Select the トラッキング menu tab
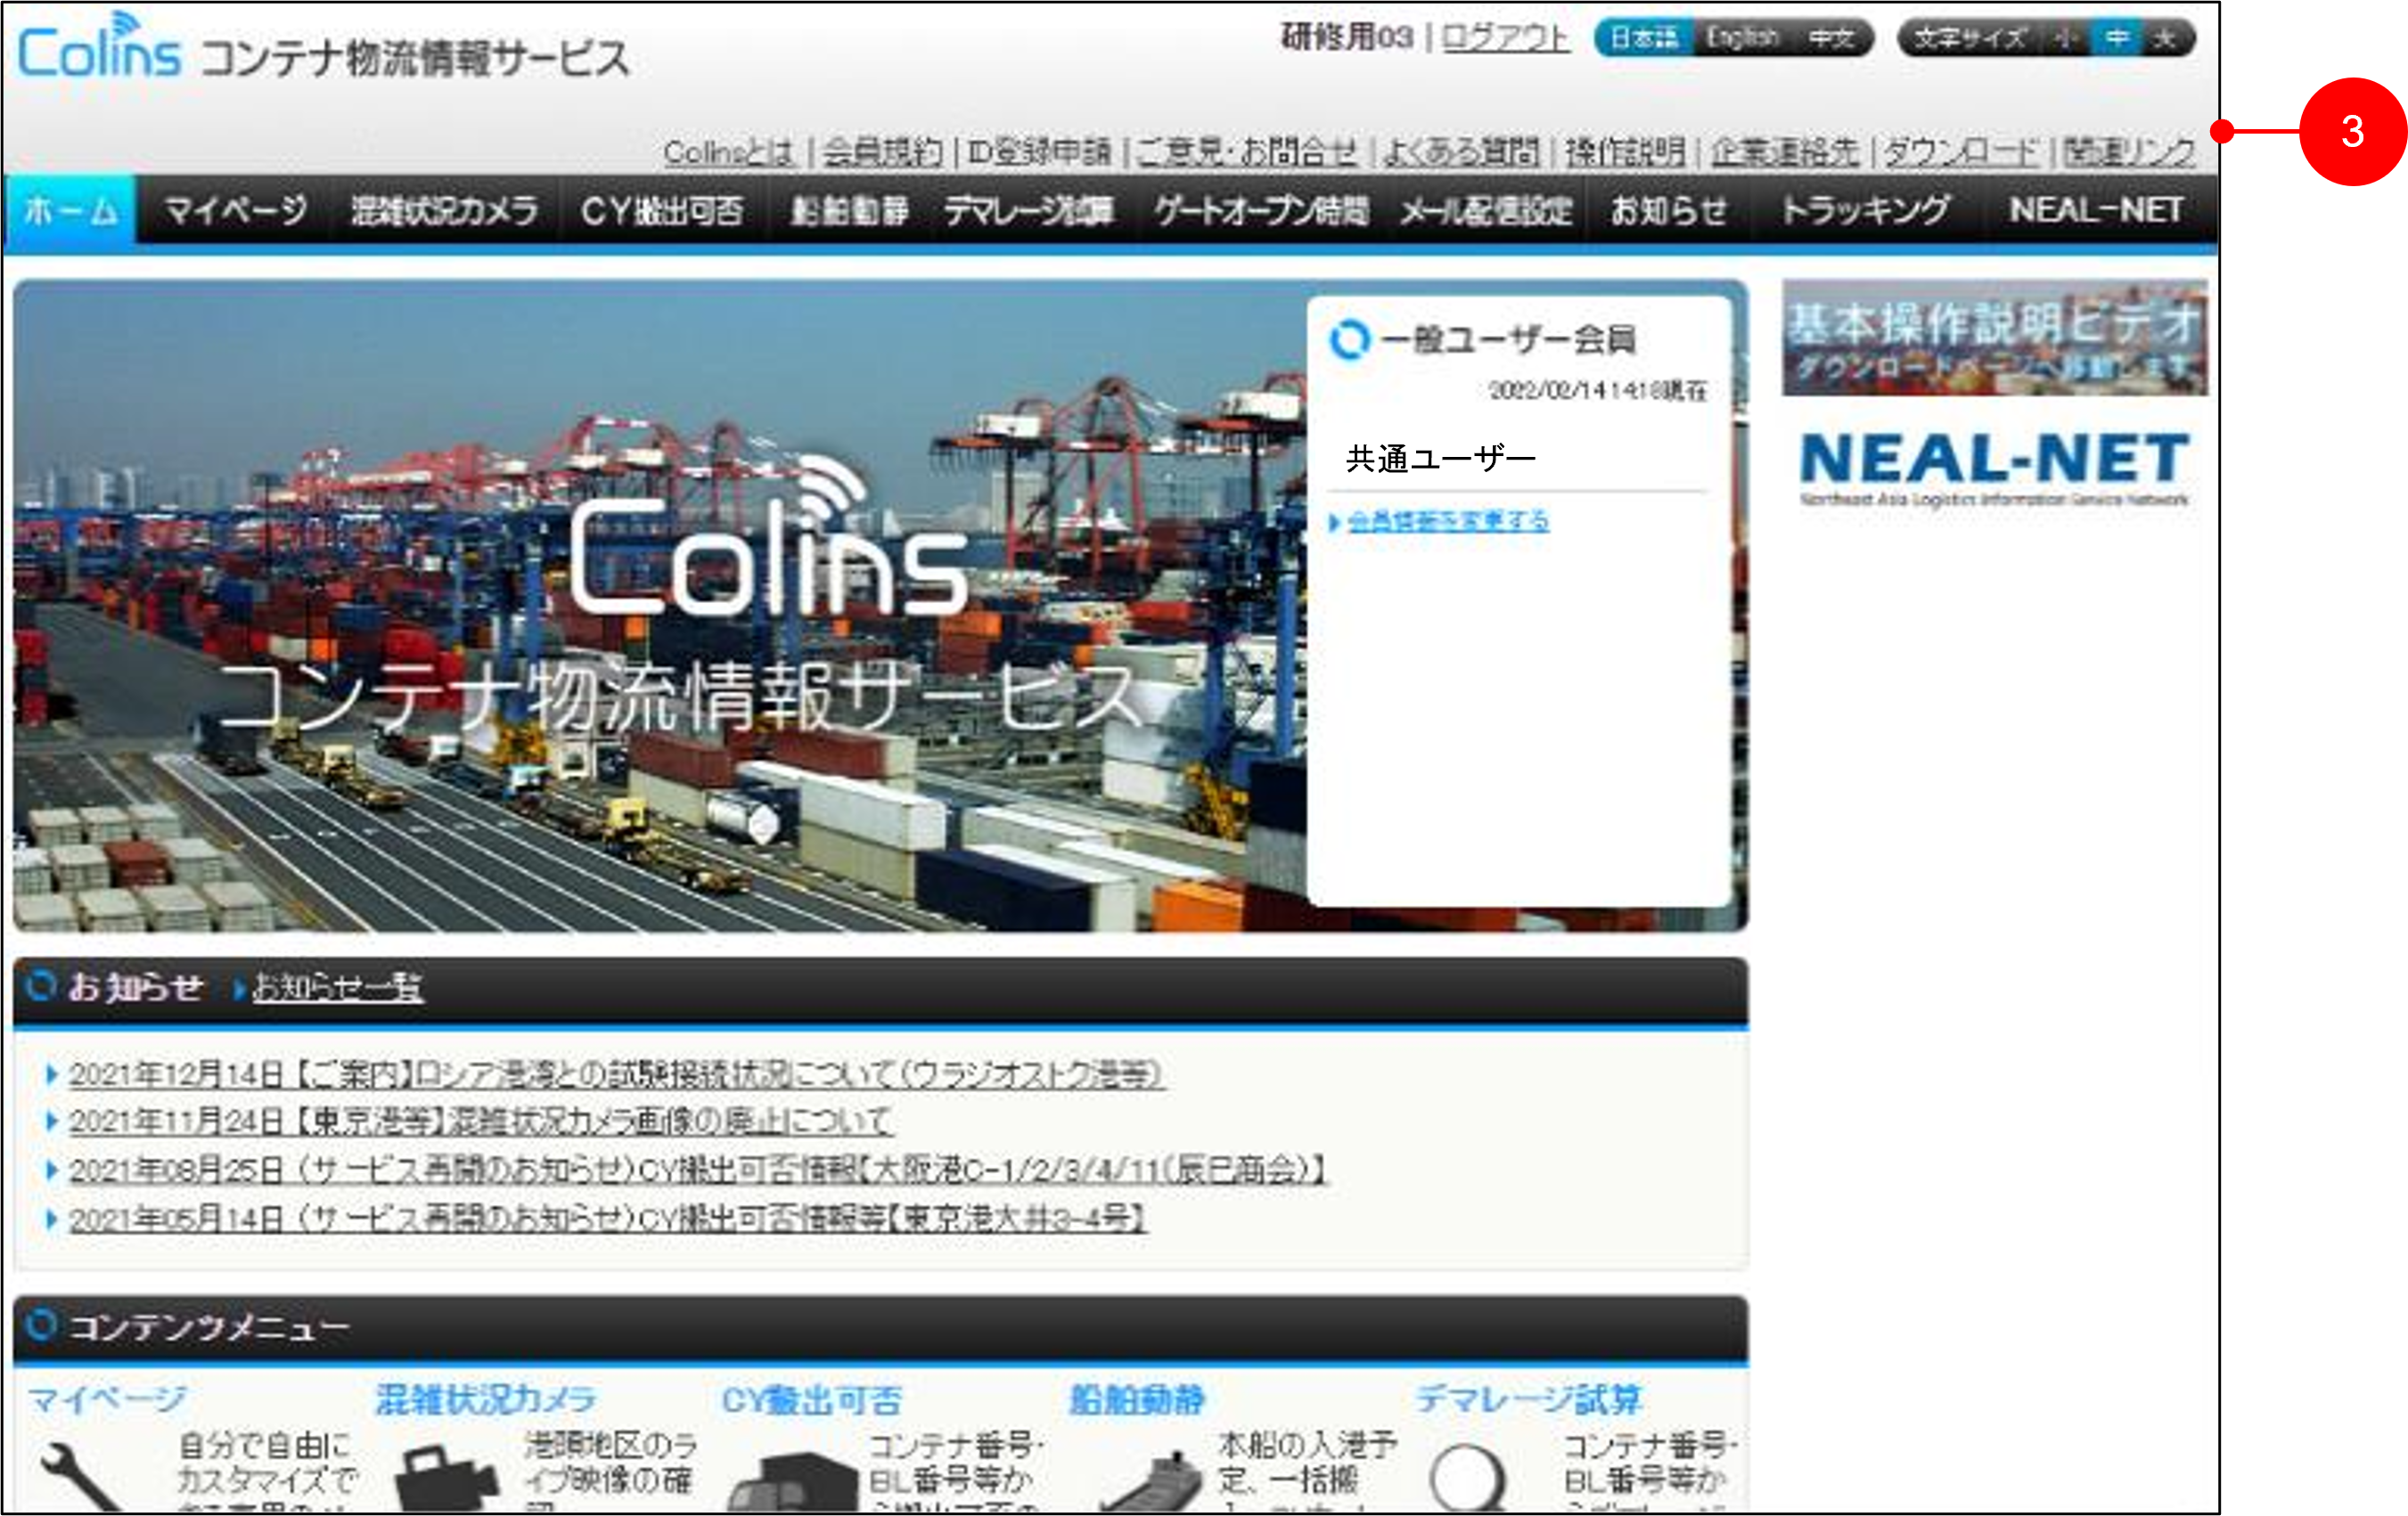Image resolution: width=2408 pixels, height=1516 pixels. point(1866,210)
